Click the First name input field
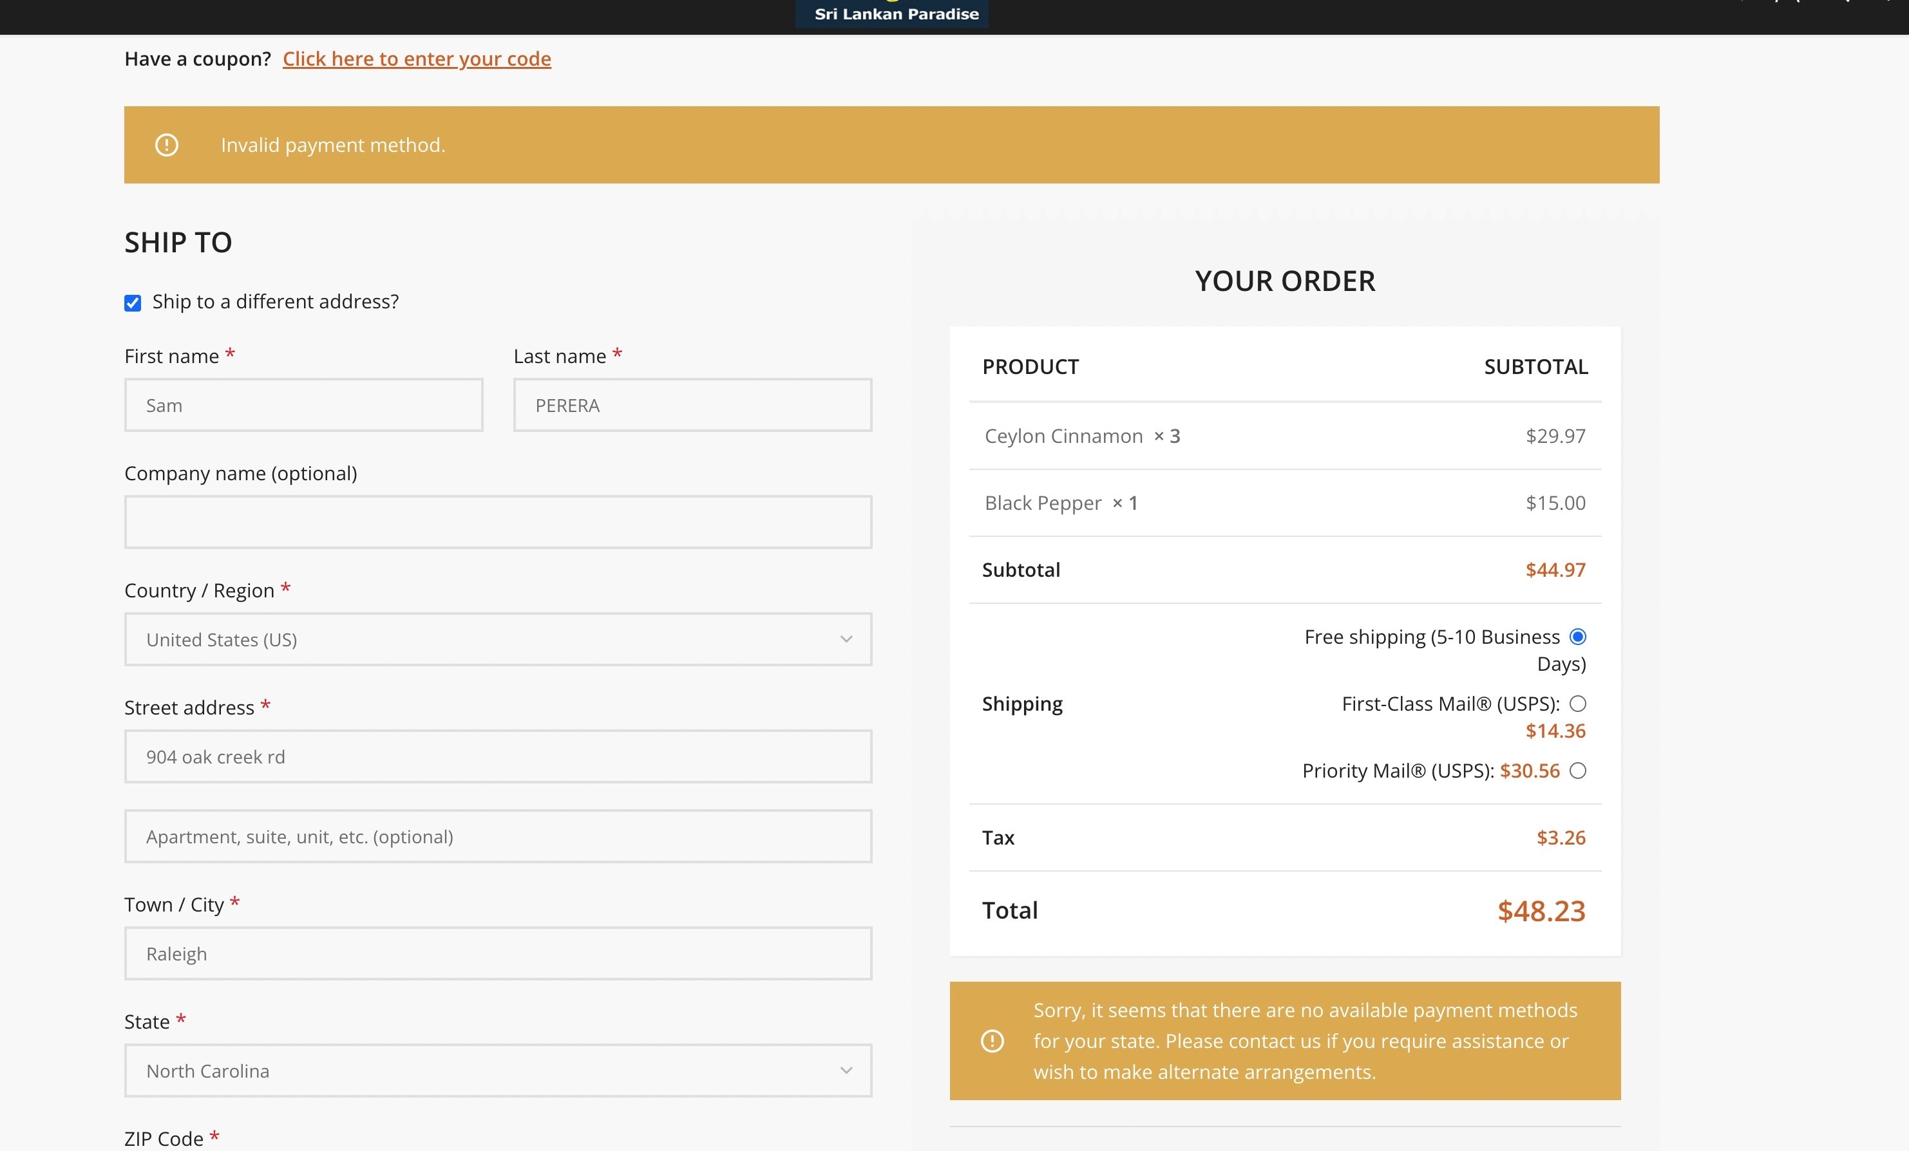Viewport: 1909px width, 1151px height. (x=303, y=405)
